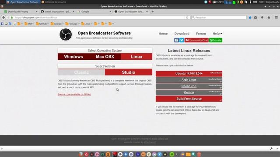The image size is (280, 157).
Task: Select the Studio version
Action: 129,72
